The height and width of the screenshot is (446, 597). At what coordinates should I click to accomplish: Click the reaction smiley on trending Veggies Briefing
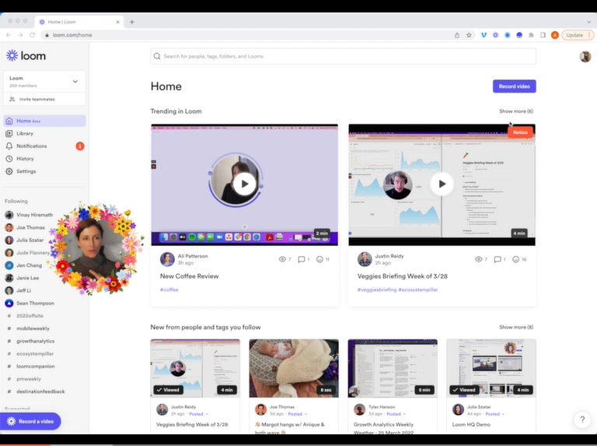515,259
